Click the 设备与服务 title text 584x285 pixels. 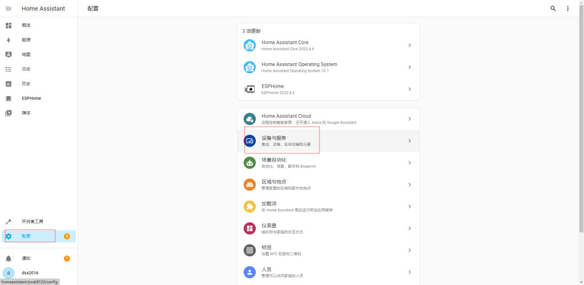274,138
